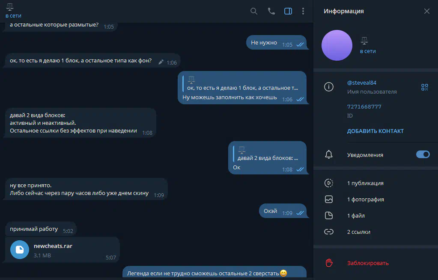Download the newcheats.rar file icon
The width and height of the screenshot is (438, 280).
[x=20, y=250]
